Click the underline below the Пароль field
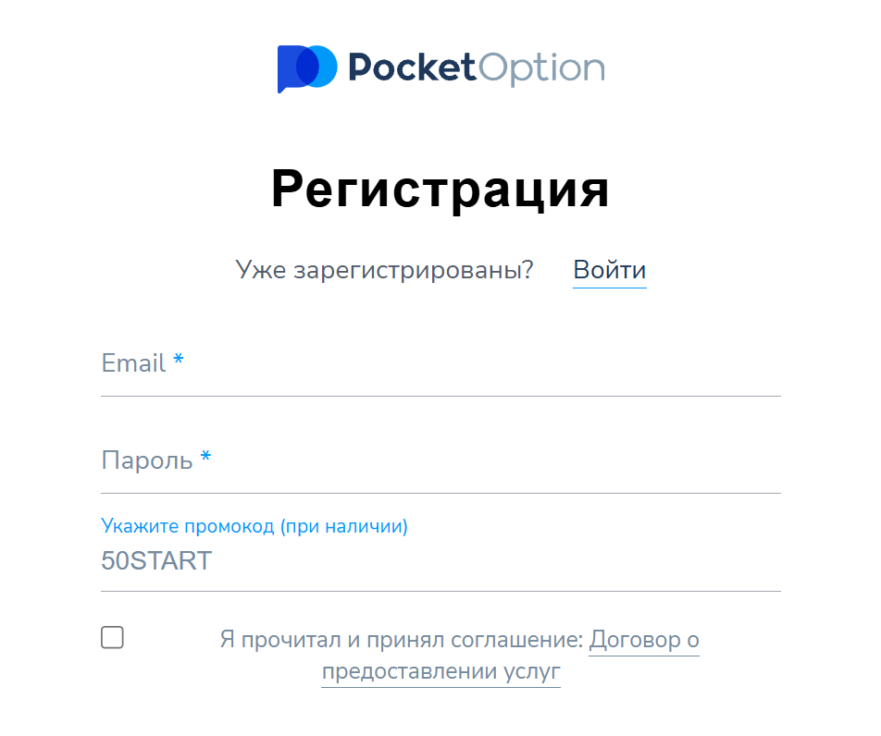This screenshot has height=736, width=881. 440,493
